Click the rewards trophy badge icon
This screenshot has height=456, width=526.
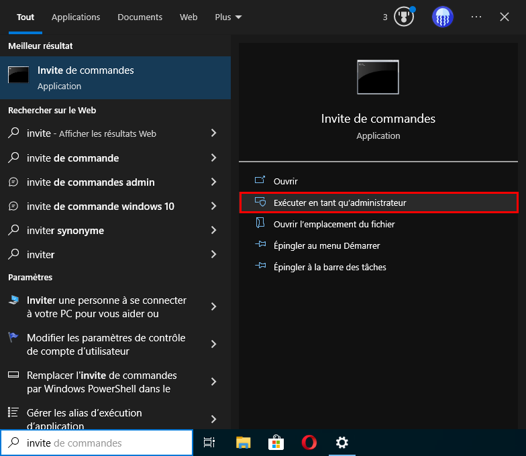(x=404, y=16)
